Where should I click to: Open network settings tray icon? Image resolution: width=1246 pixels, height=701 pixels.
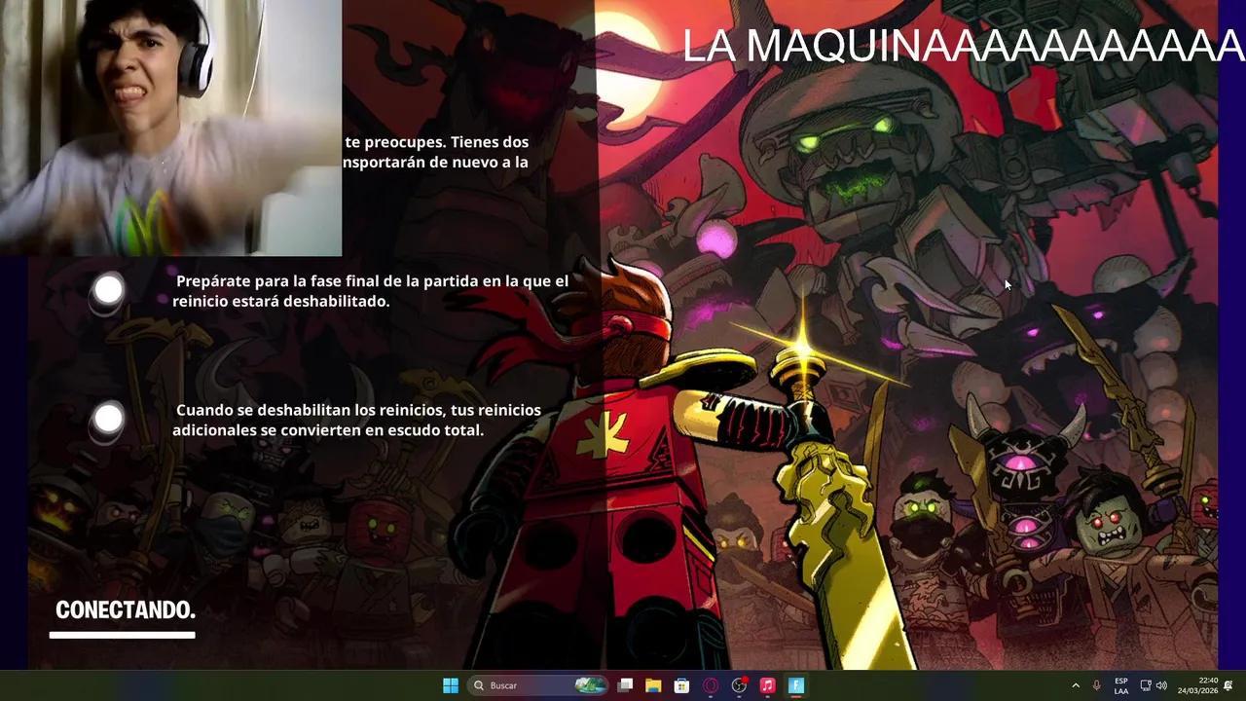point(1146,685)
